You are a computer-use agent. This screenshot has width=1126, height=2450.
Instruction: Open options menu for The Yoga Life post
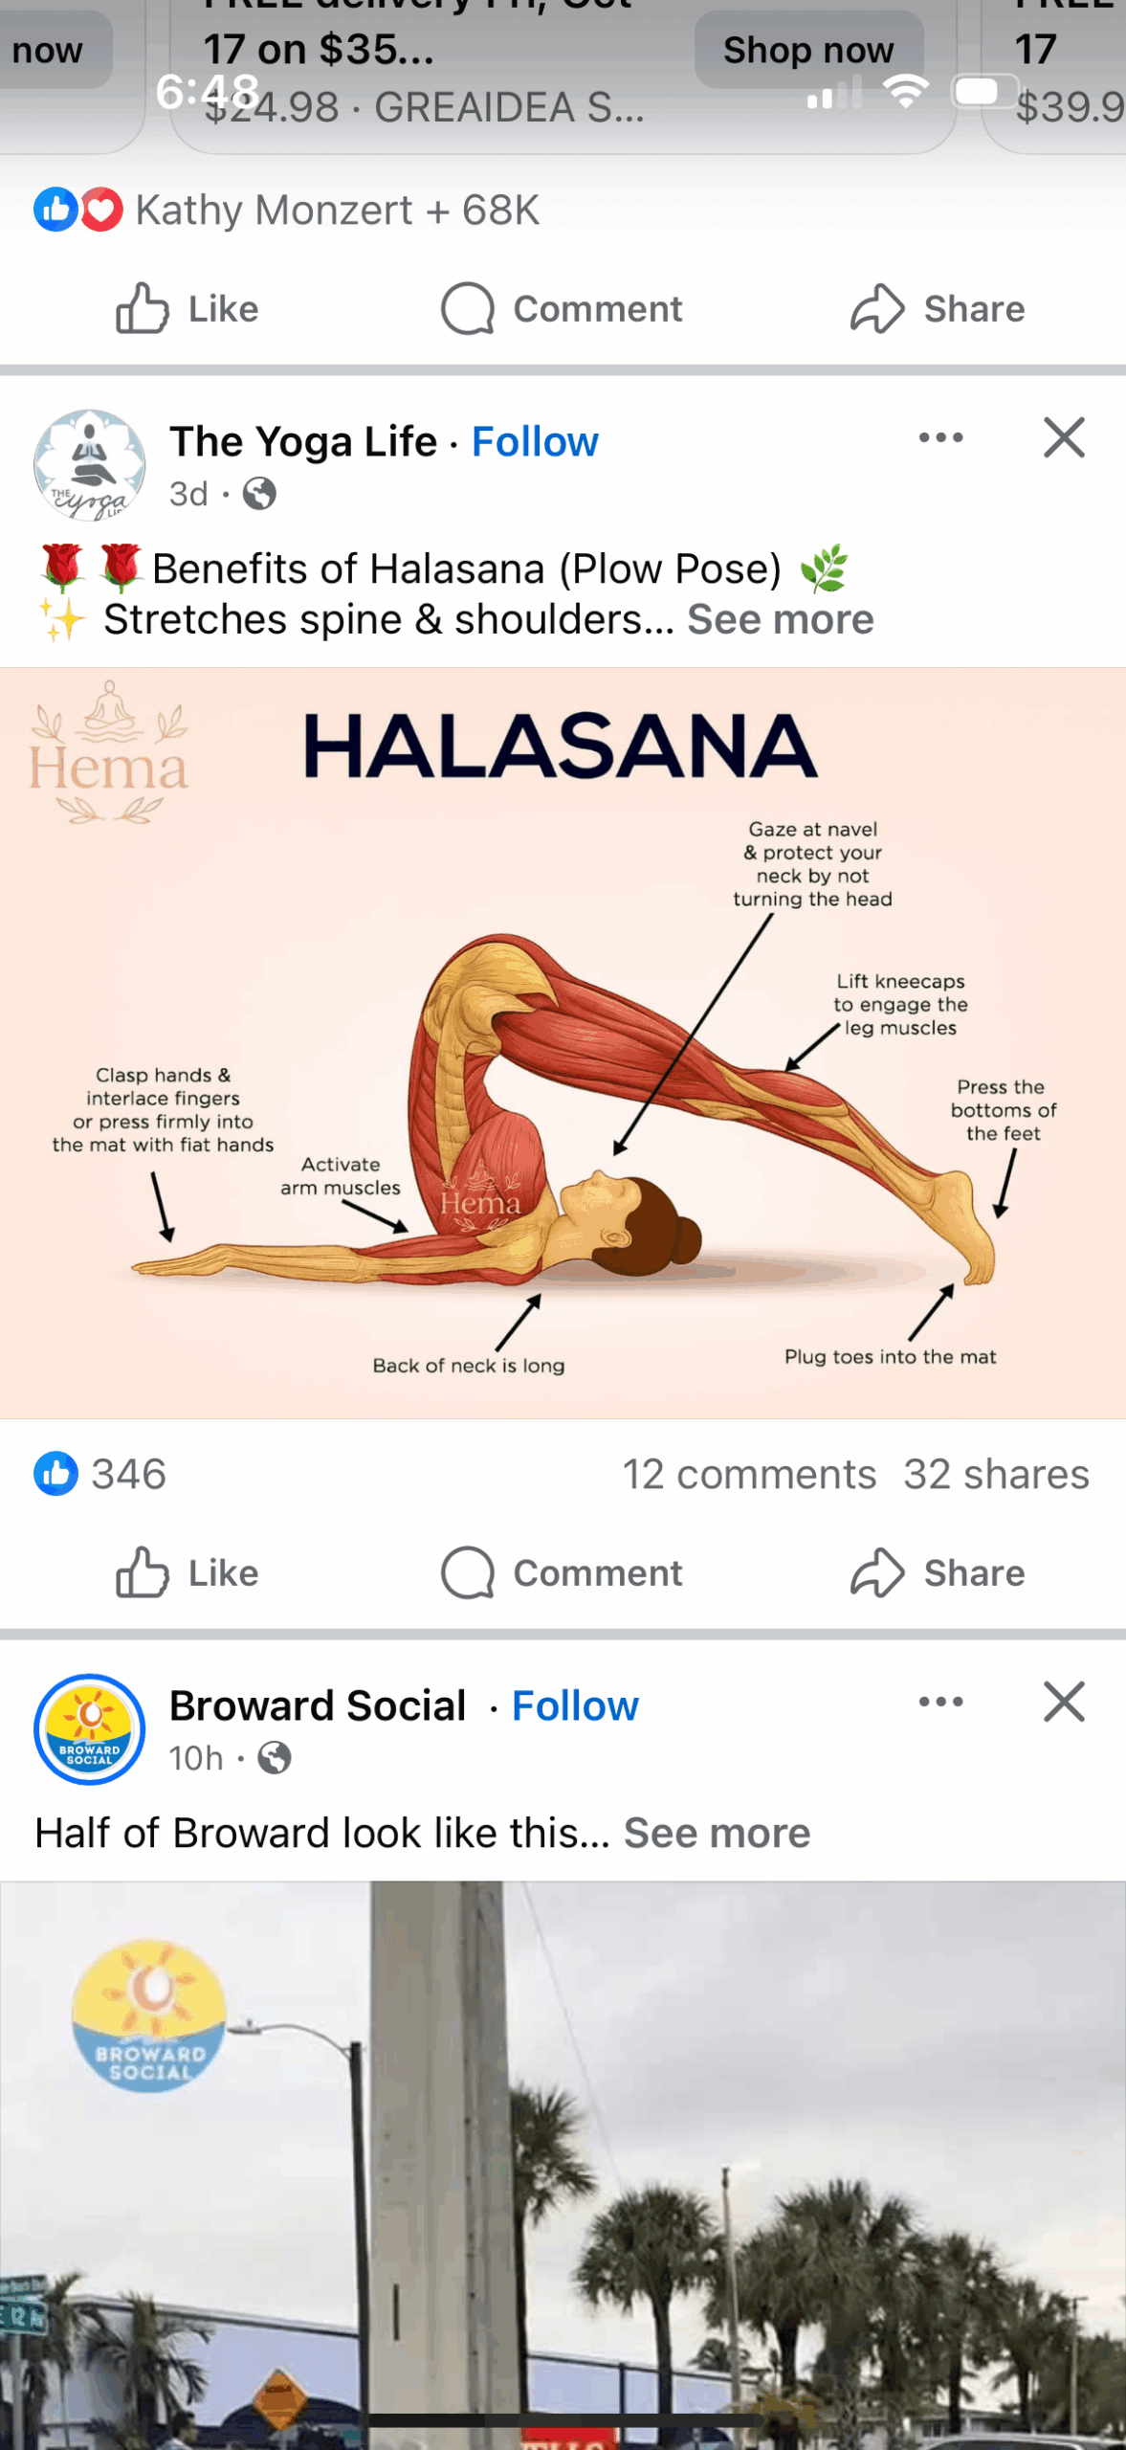tap(940, 438)
